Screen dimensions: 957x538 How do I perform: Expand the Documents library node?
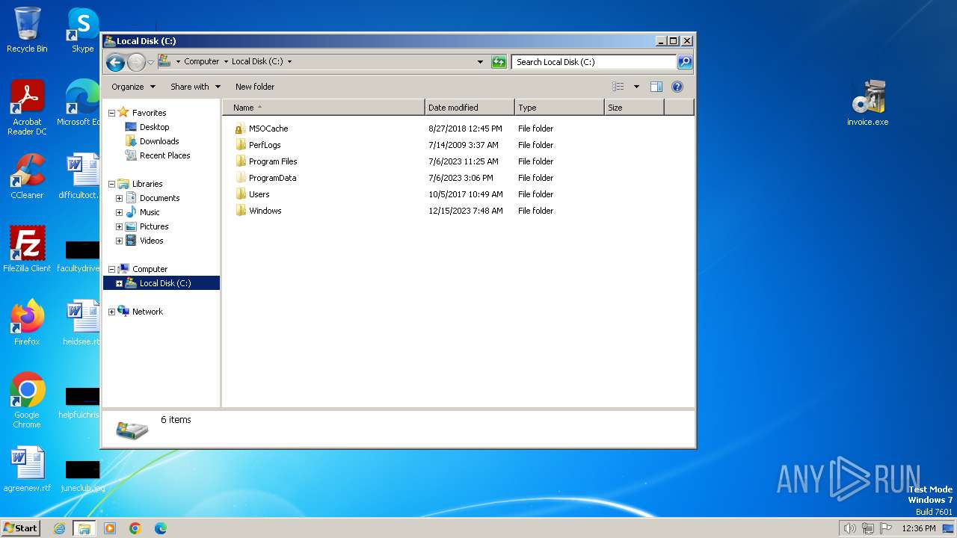click(119, 198)
